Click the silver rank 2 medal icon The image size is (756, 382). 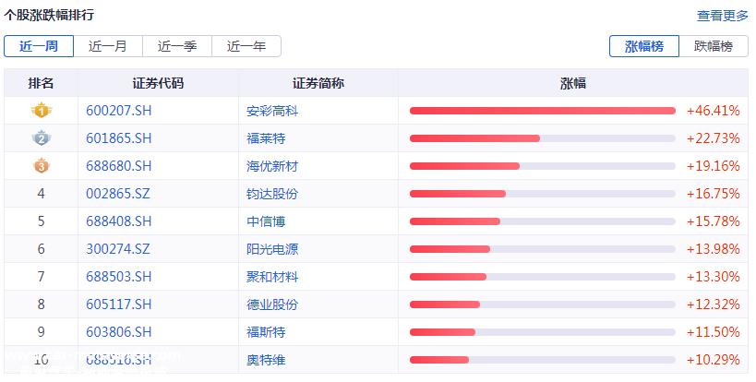point(42,138)
